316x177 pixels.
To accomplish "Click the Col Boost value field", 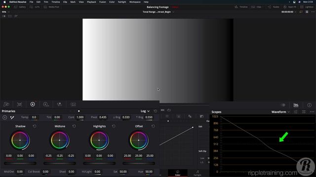I will click(x=45, y=172).
